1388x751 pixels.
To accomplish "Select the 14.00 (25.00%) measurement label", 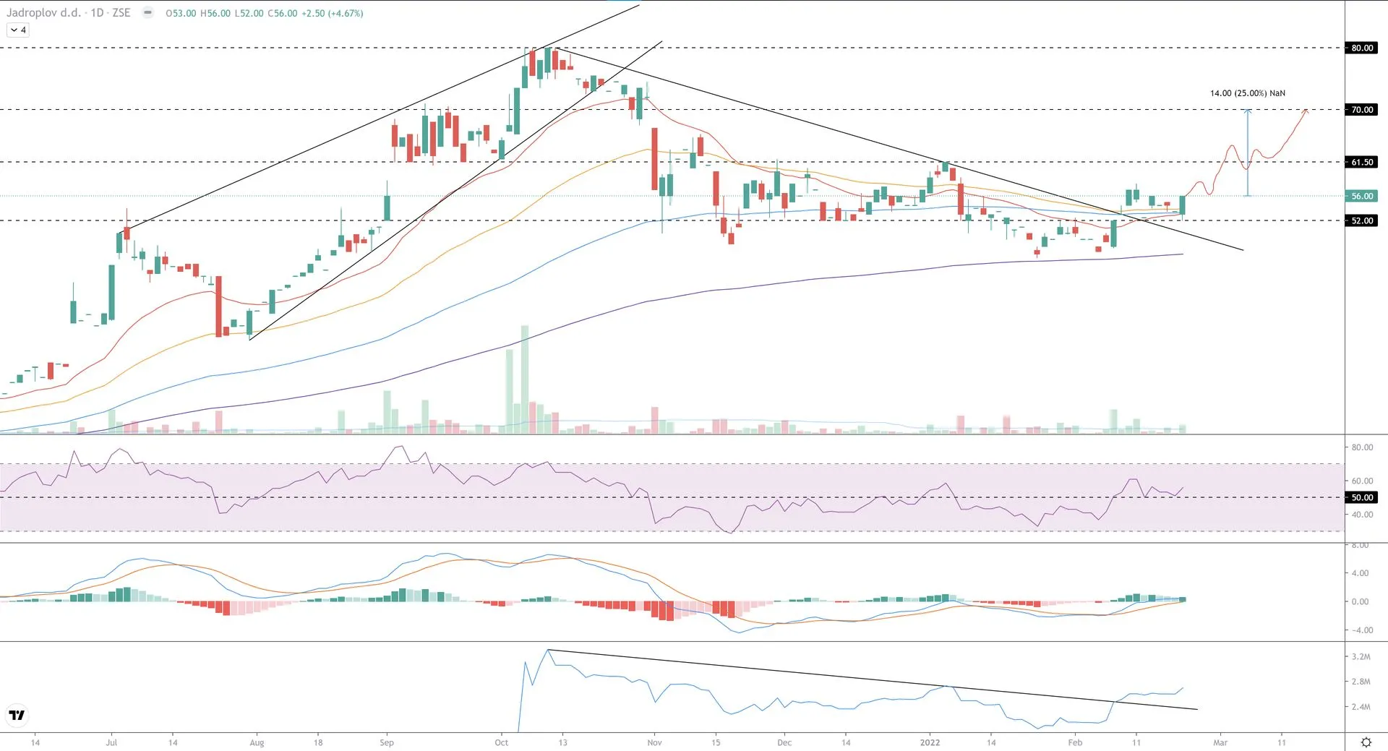I will coord(1247,93).
